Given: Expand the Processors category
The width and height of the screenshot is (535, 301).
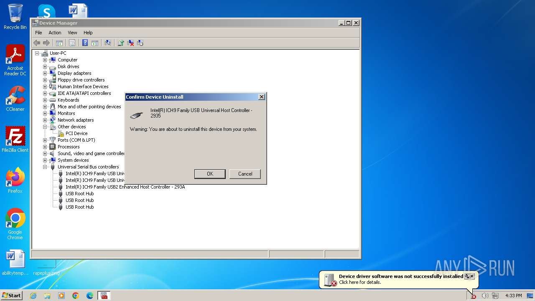Looking at the screenshot, I should pos(45,147).
